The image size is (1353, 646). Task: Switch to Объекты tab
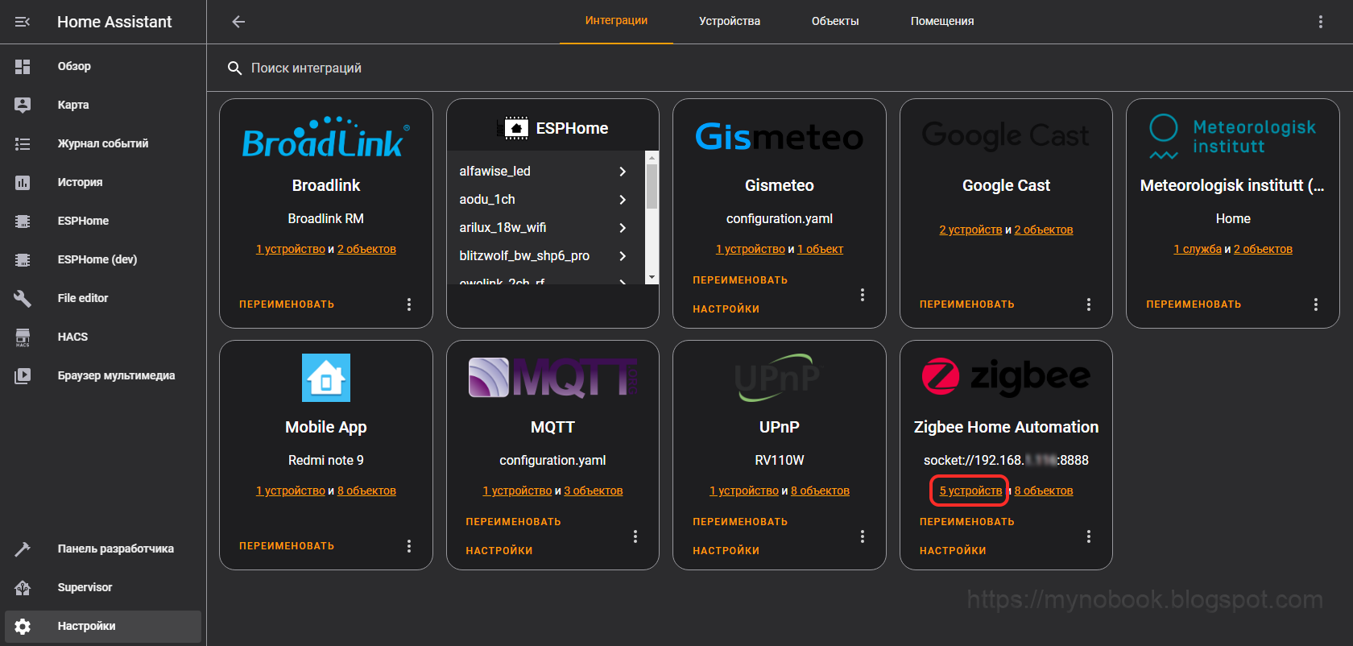[x=835, y=21]
